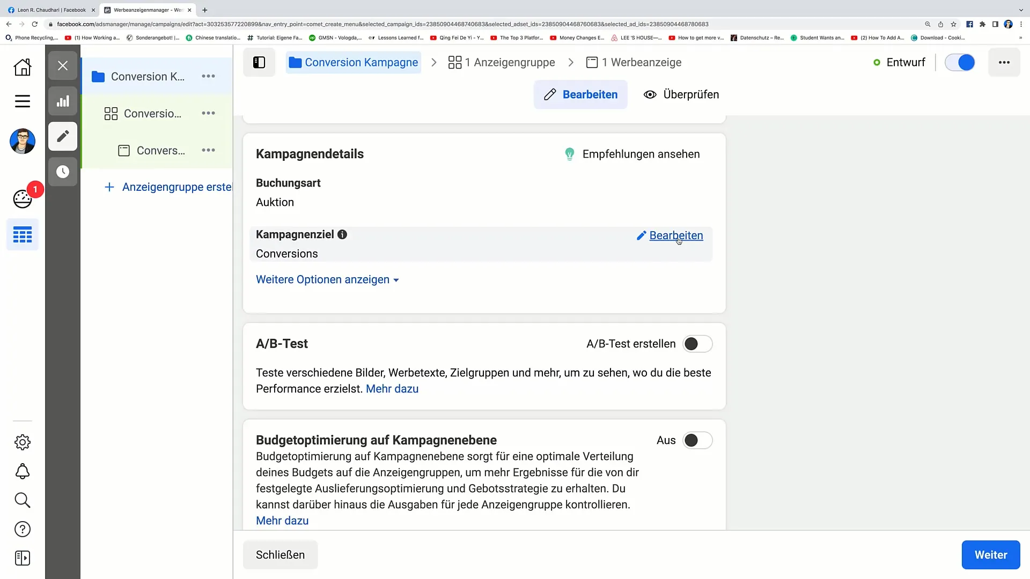This screenshot has height=579, width=1030.
Task: Turn on Budgetoptimierung auf Kampagnenebene toggle
Action: [x=697, y=440]
